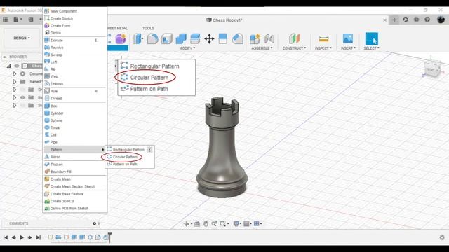Play the timeline
Screen dimensions: 449x252
(22, 237)
